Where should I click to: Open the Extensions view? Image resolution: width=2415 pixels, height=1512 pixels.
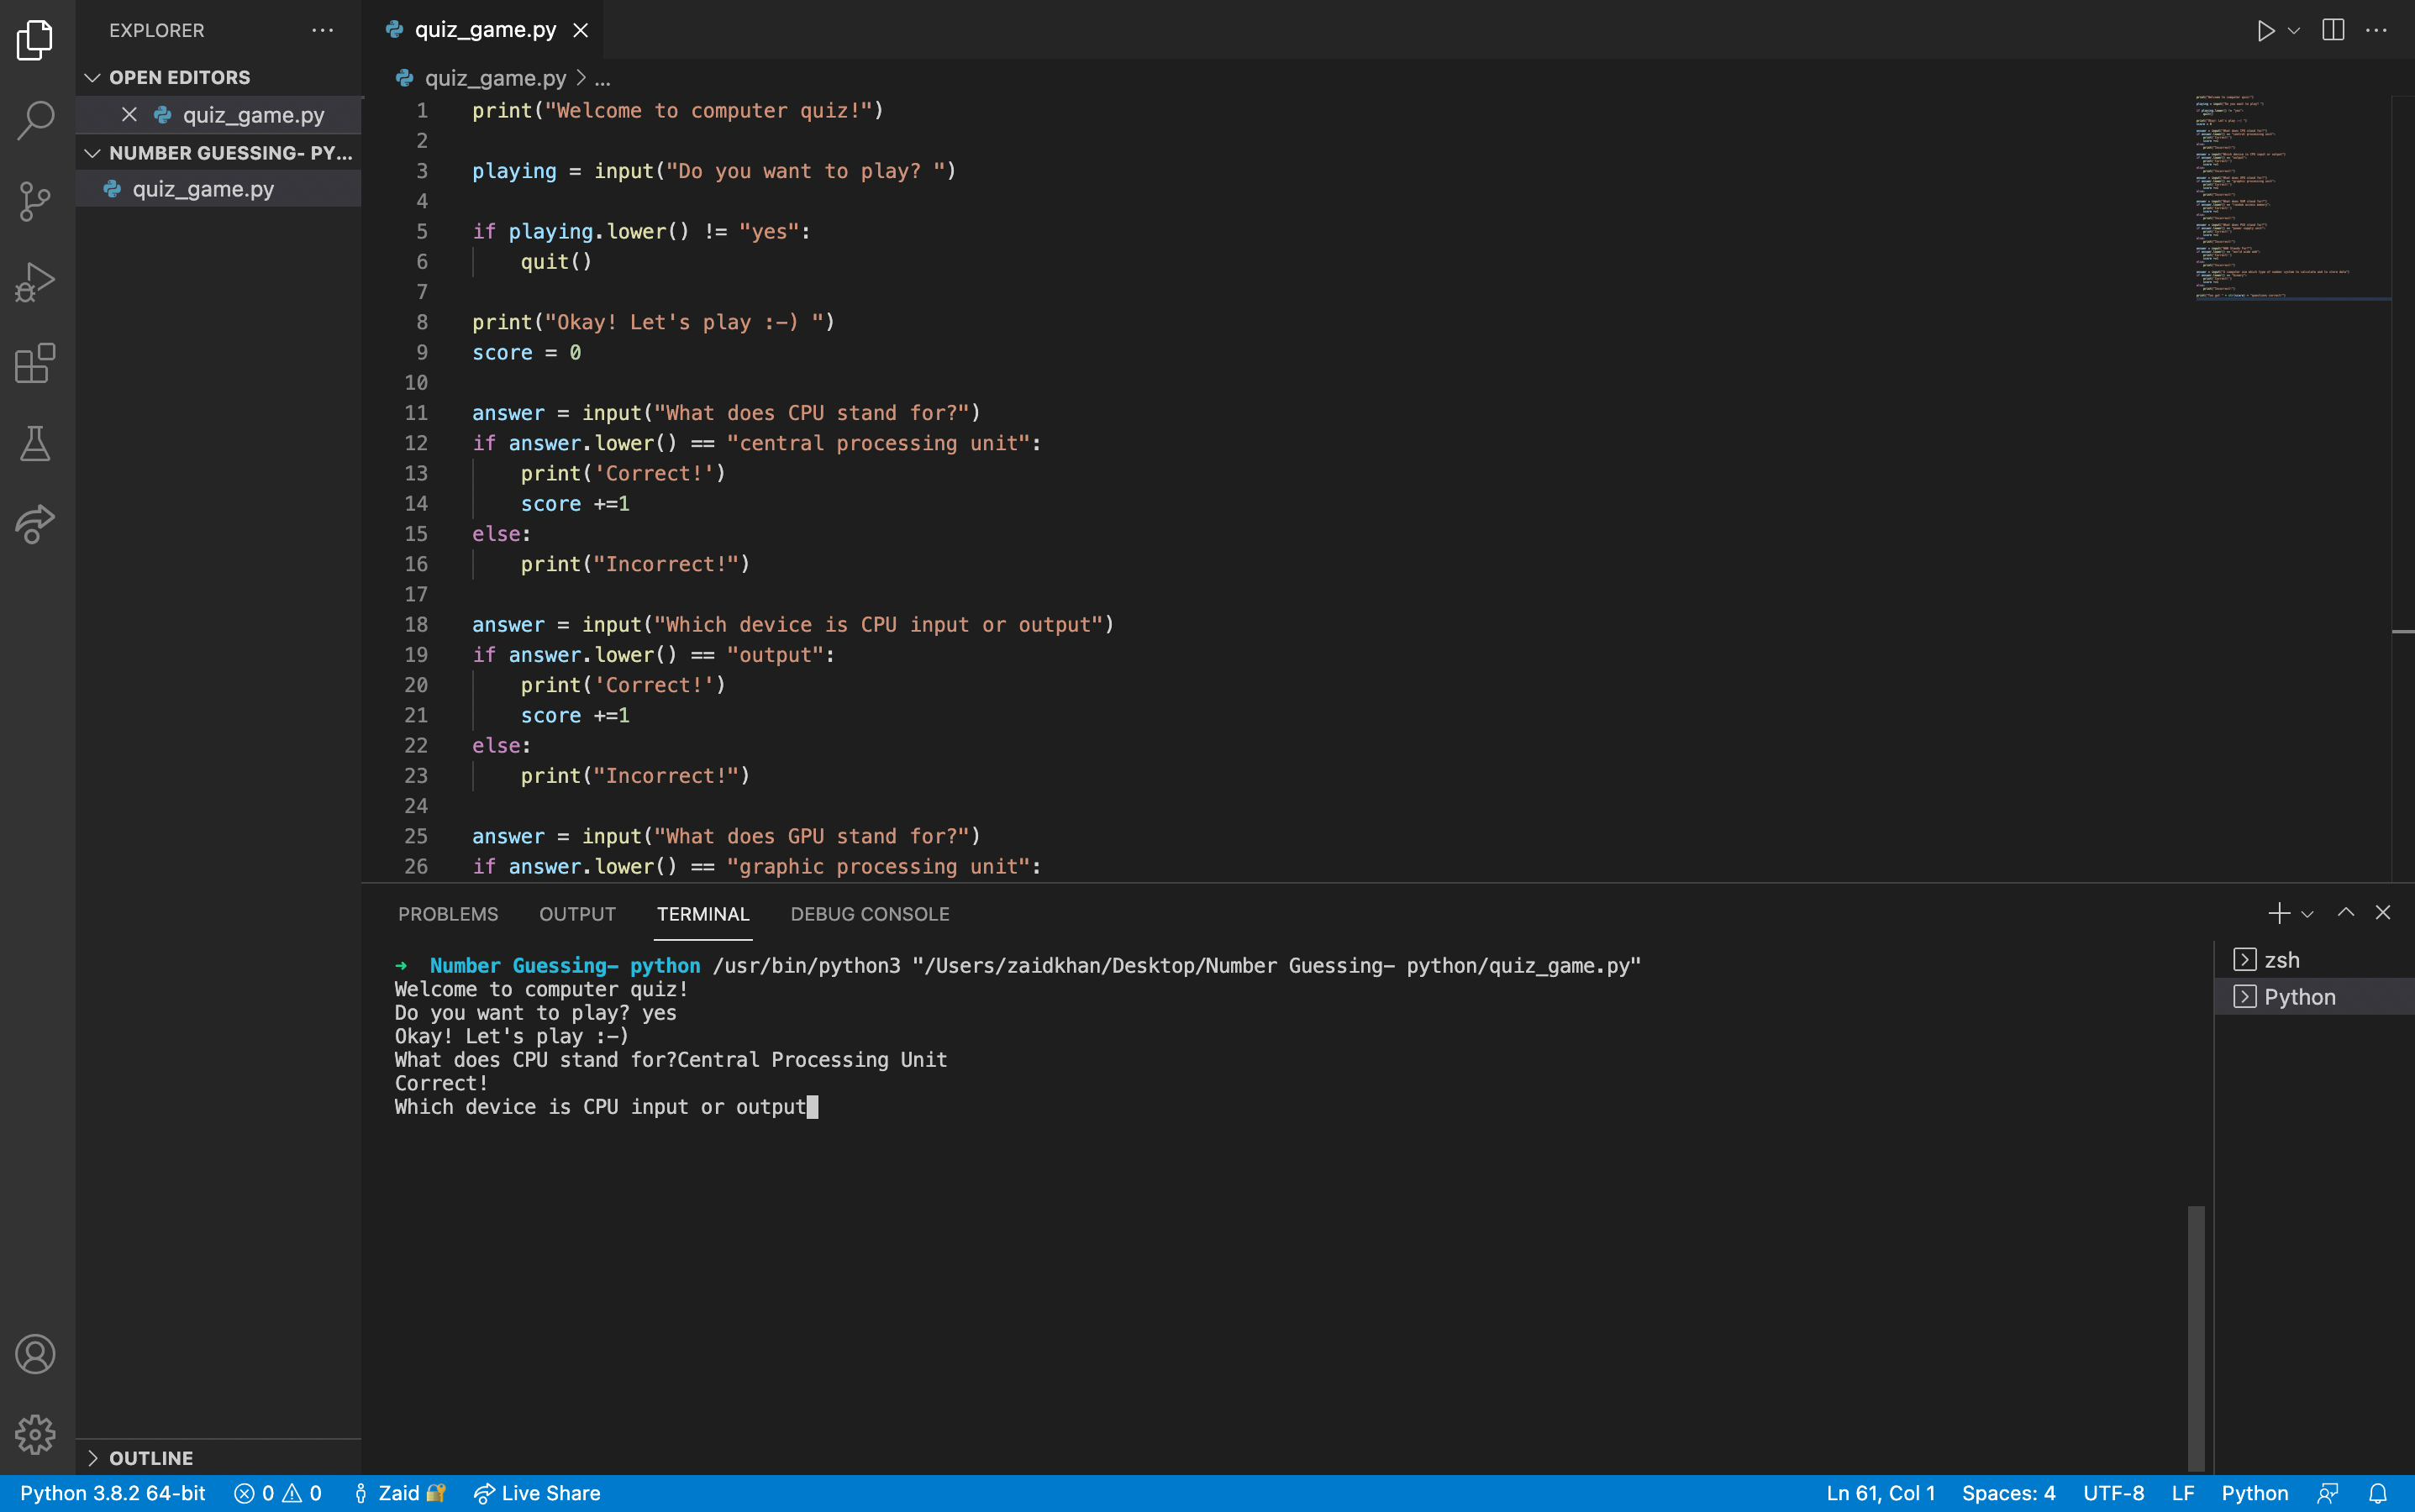36,363
